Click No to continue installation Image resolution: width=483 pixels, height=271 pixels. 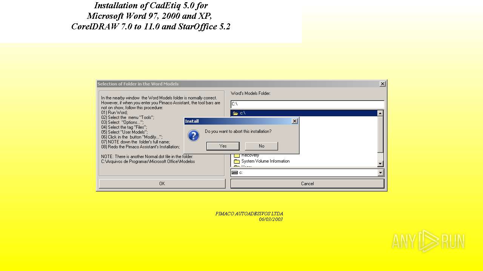[261, 146]
